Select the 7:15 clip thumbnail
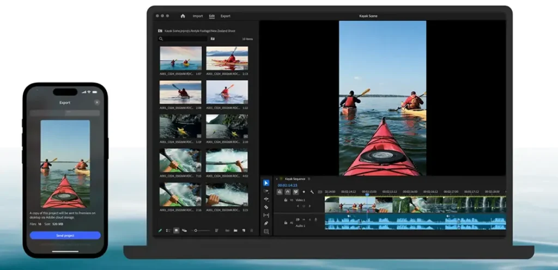Image resolution: width=558 pixels, height=270 pixels. 180,160
